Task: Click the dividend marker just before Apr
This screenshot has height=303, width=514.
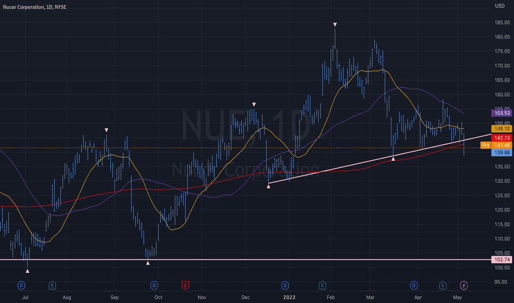Action: pos(414,285)
